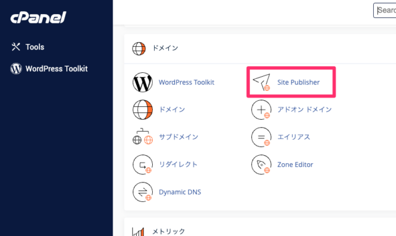Click the globe icon in the ドメイン section header

pyautogui.click(x=139, y=48)
